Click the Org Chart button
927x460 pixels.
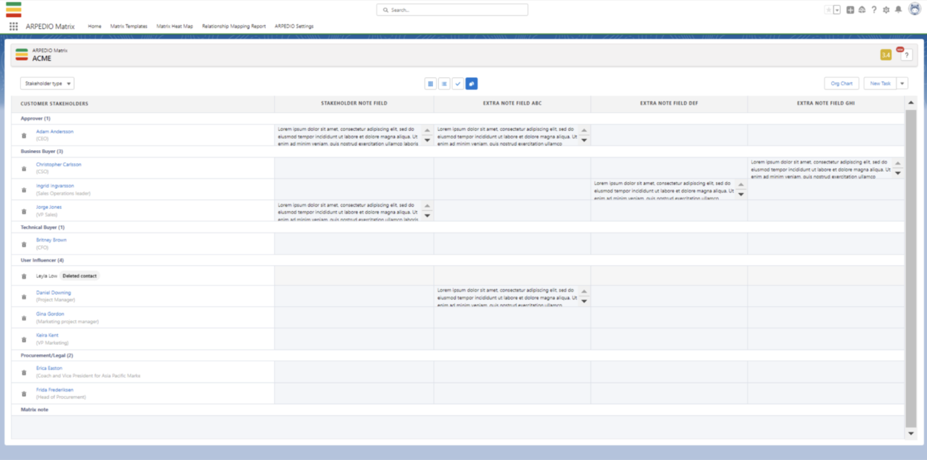click(842, 83)
